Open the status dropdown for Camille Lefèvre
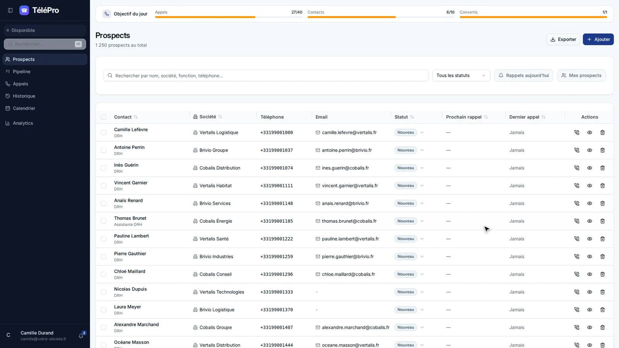Viewport: 619px width, 348px height. coord(409,133)
